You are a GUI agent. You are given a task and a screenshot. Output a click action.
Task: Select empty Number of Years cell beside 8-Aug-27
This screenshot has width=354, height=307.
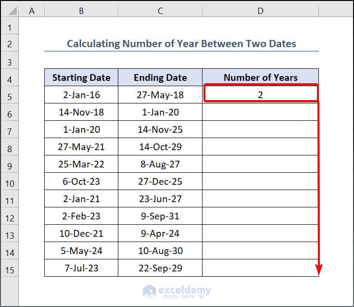tap(260, 164)
